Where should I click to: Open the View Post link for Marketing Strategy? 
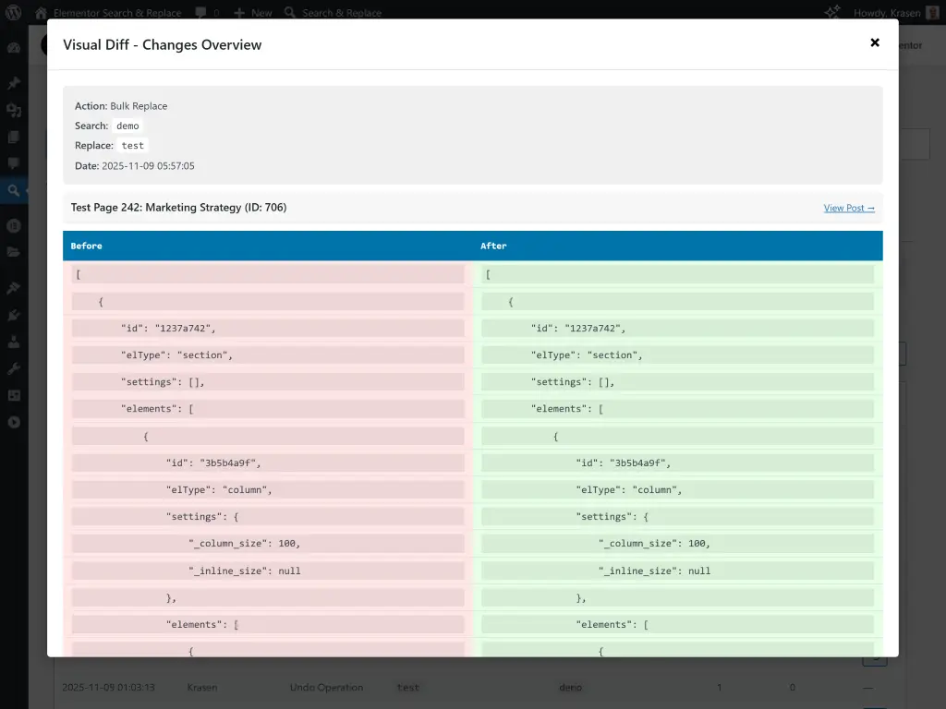pos(848,208)
